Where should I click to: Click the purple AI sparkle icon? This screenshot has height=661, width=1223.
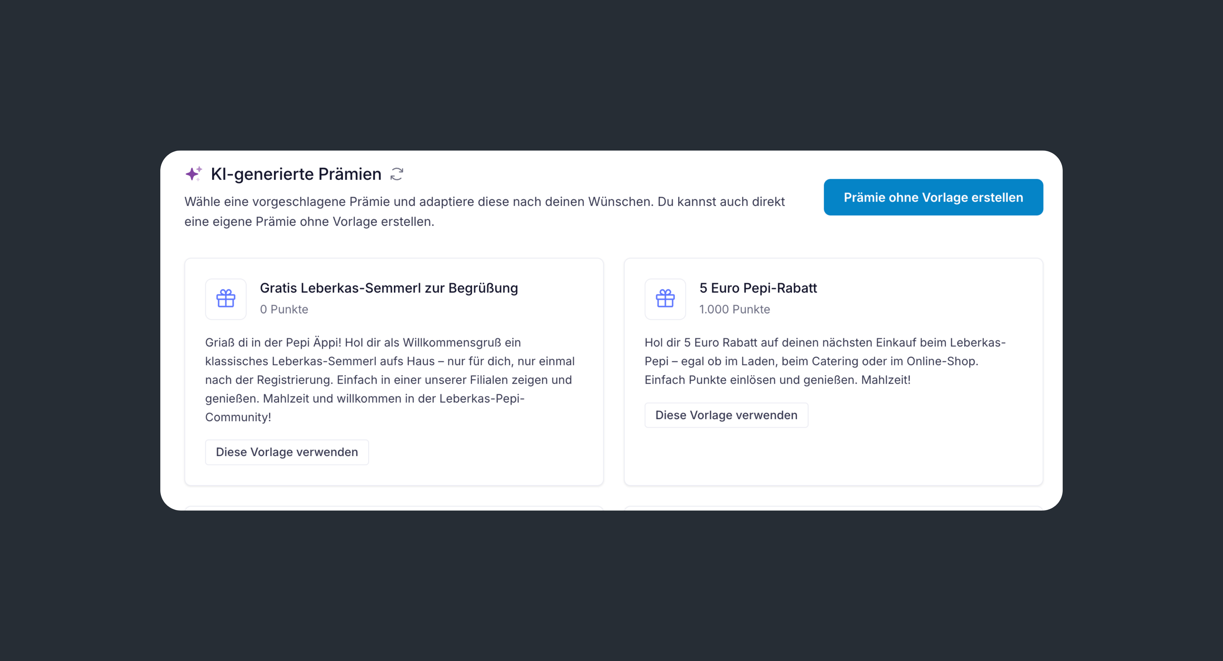pos(193,174)
